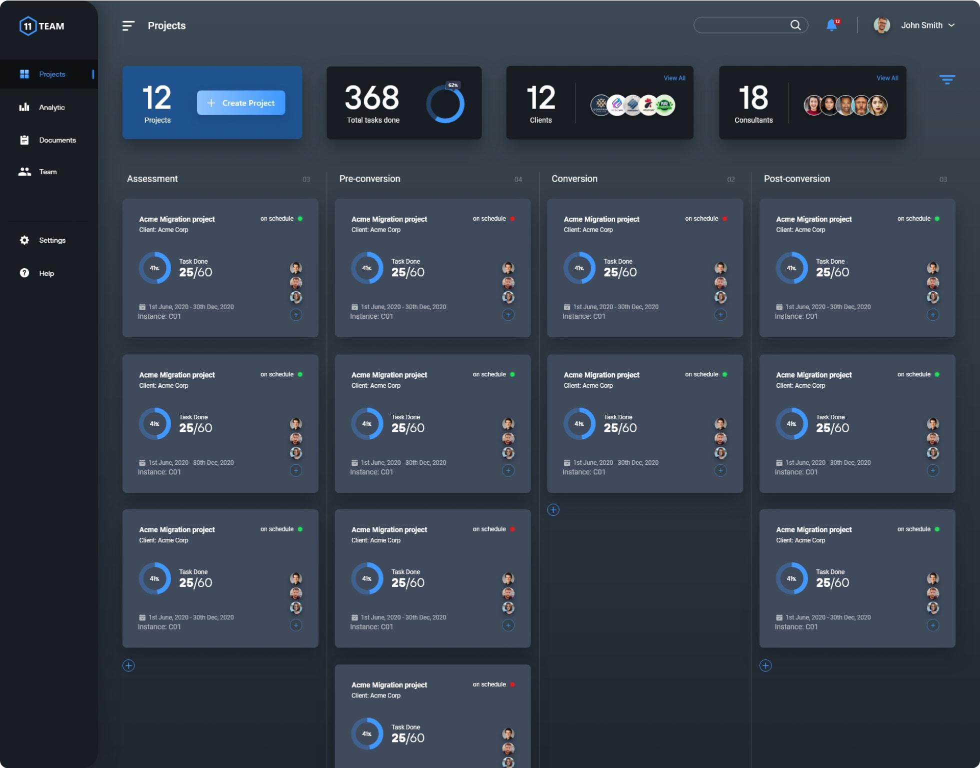The height and width of the screenshot is (768, 980).
Task: Open the filter icon at top right
Action: [x=946, y=79]
